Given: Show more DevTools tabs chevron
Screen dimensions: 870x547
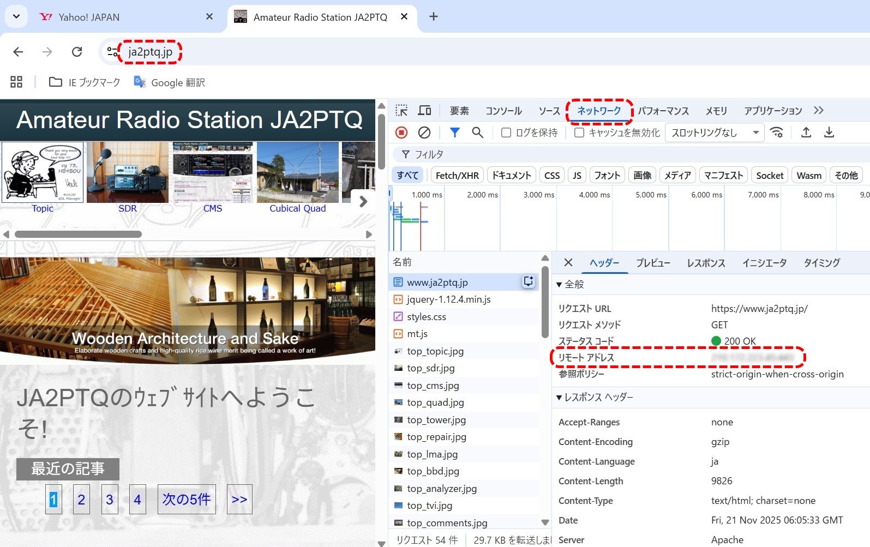Looking at the screenshot, I should tap(818, 111).
